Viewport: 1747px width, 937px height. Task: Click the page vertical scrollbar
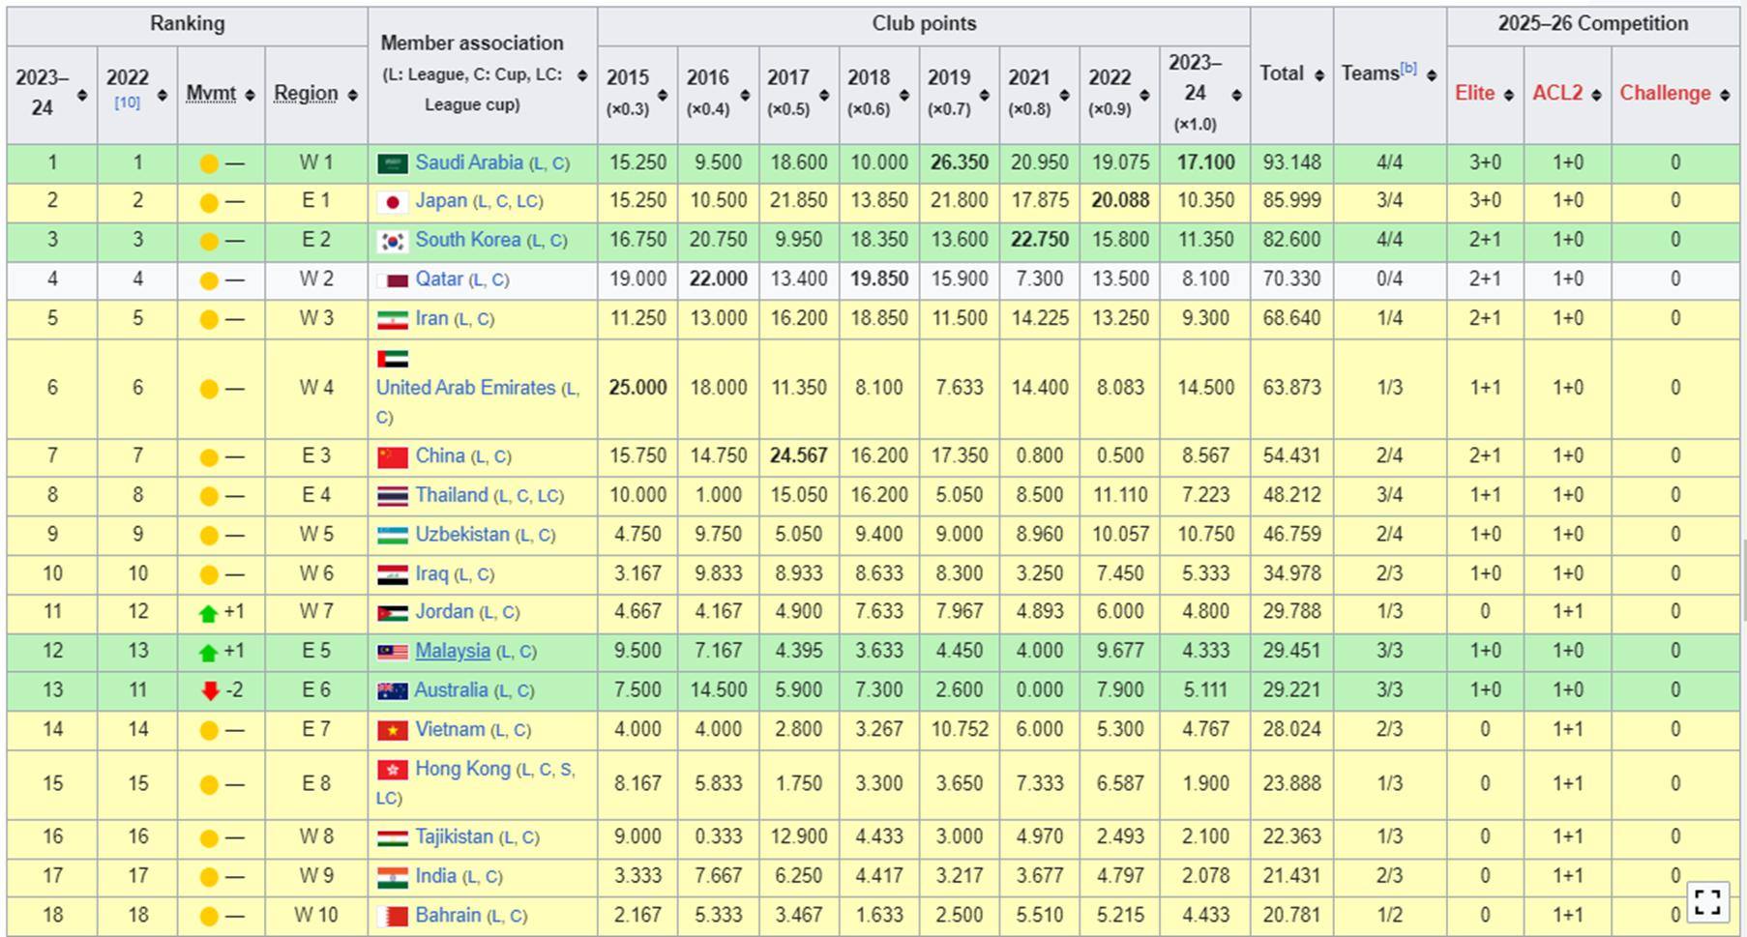click(x=1743, y=580)
